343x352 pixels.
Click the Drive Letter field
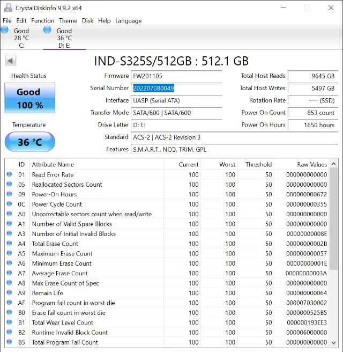click(176, 125)
